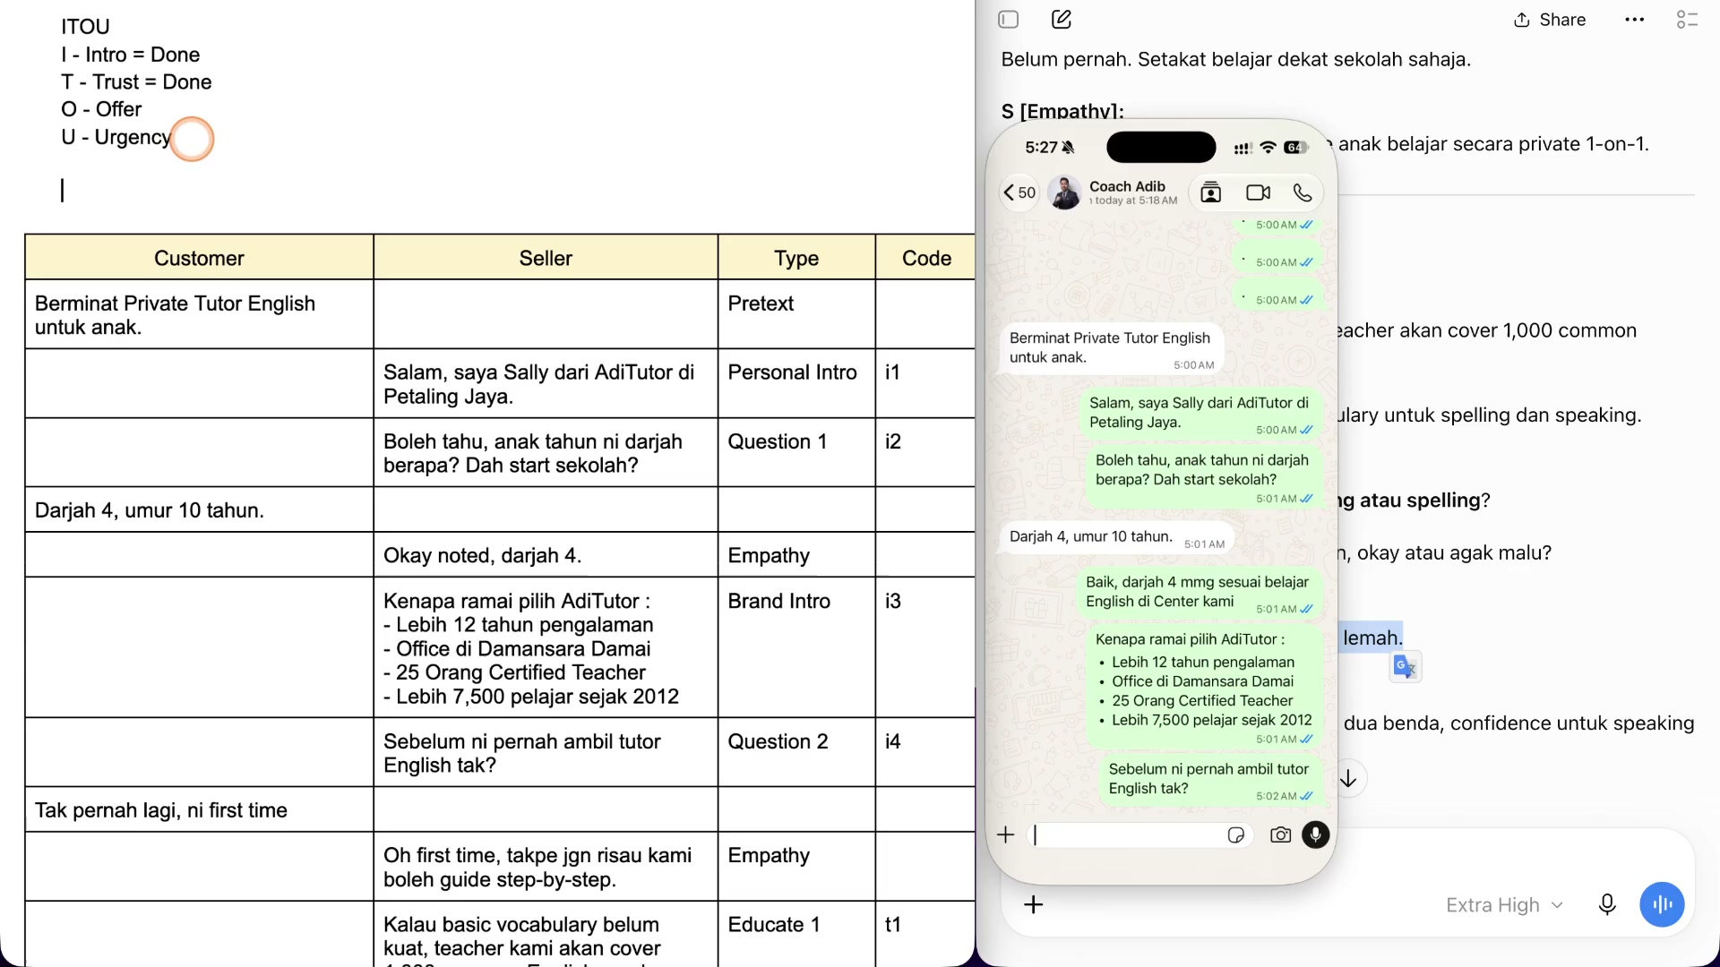Open the three-dot more options menu

coord(1635,20)
